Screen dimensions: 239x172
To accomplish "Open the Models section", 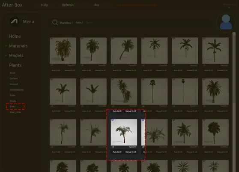I will point(16,56).
